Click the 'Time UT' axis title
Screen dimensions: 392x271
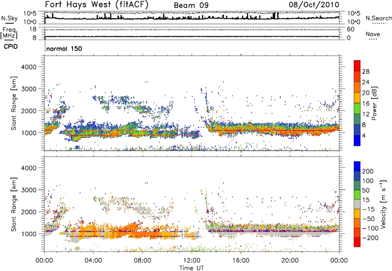tap(192, 268)
